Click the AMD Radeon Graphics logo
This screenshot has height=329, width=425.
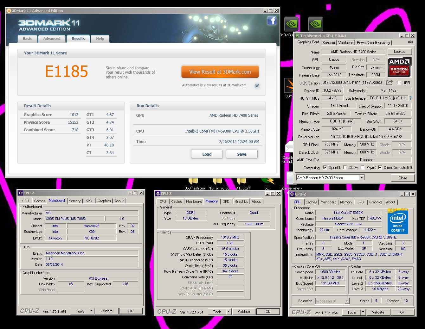tap(399, 67)
